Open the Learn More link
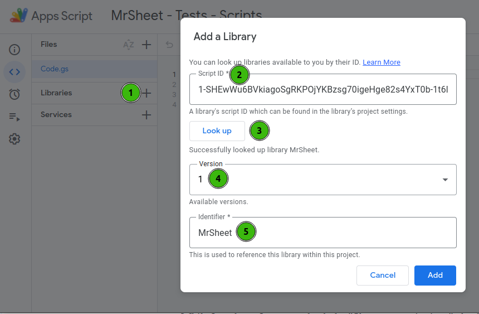 click(381, 62)
